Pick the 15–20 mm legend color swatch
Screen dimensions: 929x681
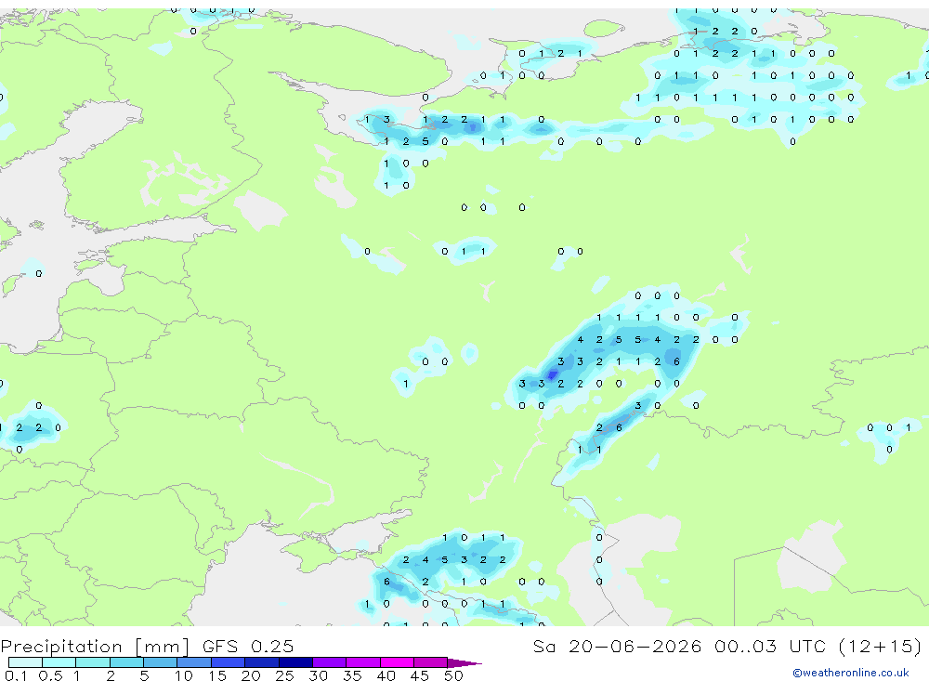coord(229,662)
